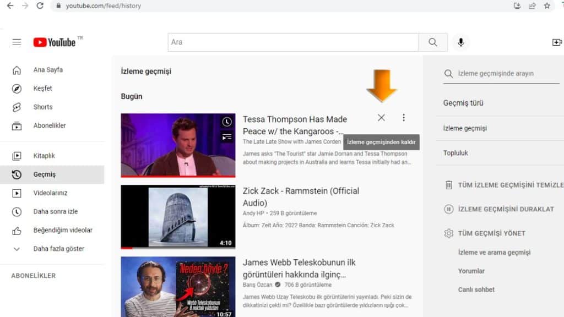Reload the page with the refresh icon
This screenshot has height=317, width=564.
pos(40,6)
